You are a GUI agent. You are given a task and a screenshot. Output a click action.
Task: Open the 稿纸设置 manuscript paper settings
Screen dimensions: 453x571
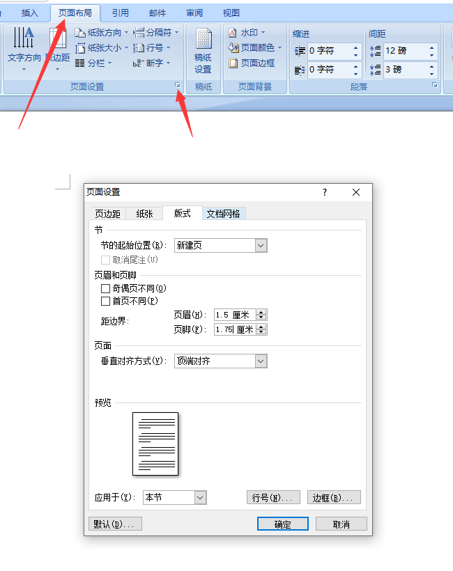204,51
